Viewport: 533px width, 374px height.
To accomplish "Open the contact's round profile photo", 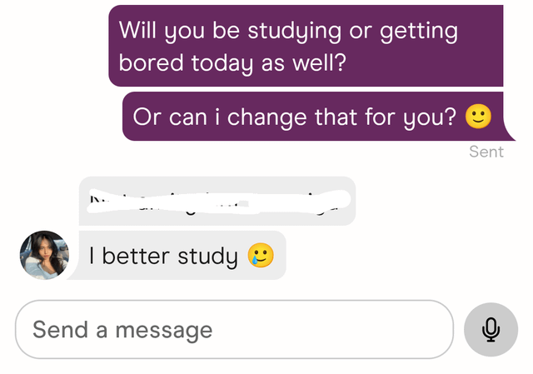I will (x=44, y=255).
